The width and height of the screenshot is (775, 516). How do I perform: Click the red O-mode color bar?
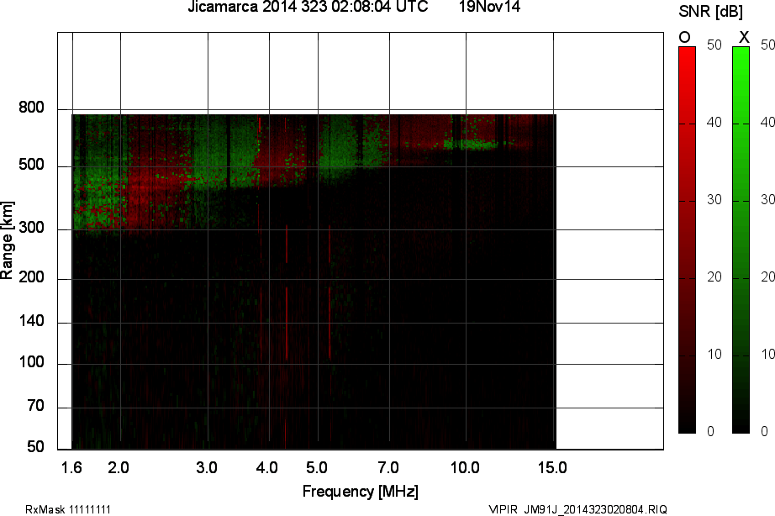click(x=687, y=240)
